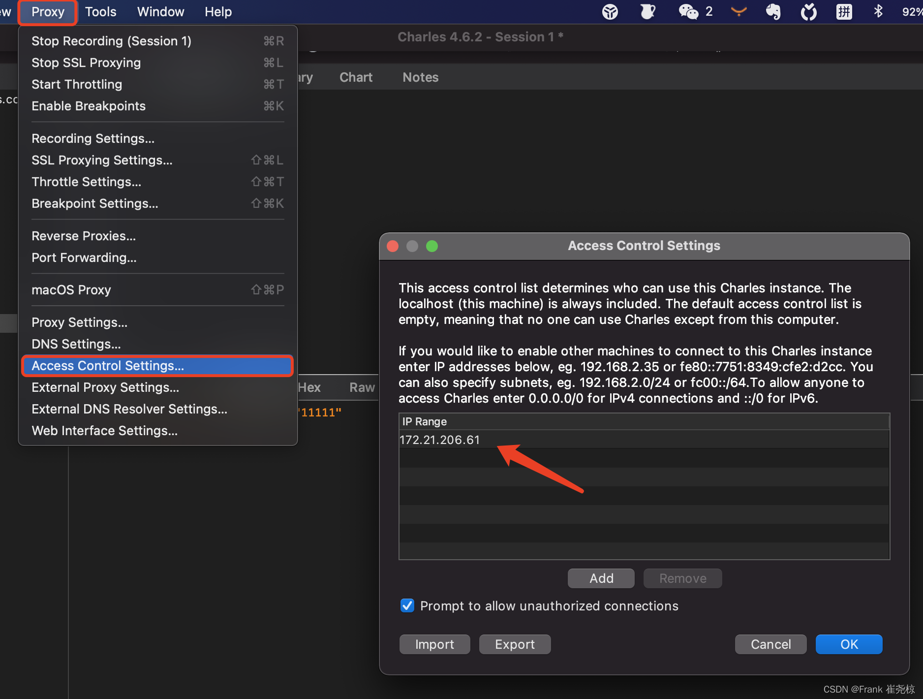Viewport: 923px width, 699px height.
Task: Click Add button in Access Control Settings
Action: [x=601, y=578]
